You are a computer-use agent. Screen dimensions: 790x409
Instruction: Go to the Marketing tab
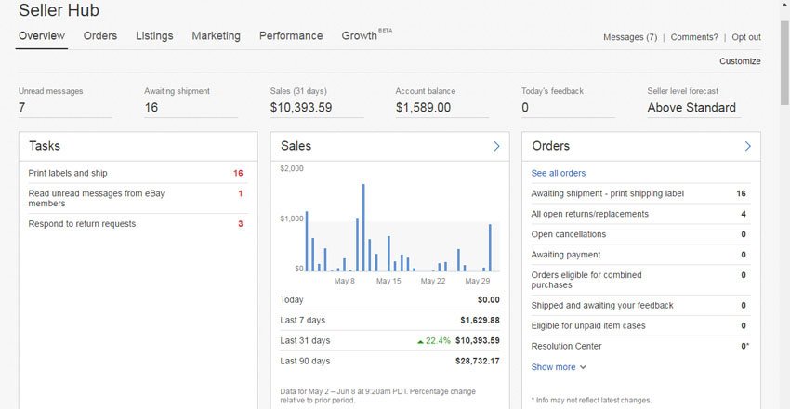[x=216, y=36]
